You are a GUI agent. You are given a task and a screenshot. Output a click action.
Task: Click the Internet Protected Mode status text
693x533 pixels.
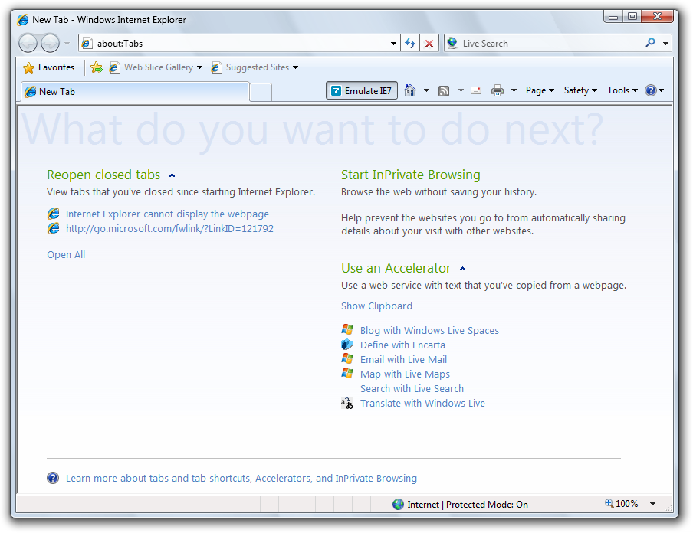(468, 505)
